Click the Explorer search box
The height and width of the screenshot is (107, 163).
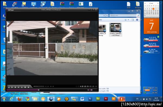click(x=123, y=15)
